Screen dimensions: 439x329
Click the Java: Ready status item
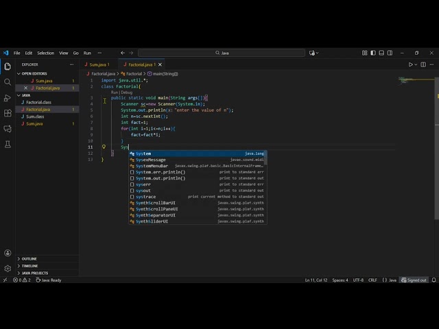tap(49, 280)
